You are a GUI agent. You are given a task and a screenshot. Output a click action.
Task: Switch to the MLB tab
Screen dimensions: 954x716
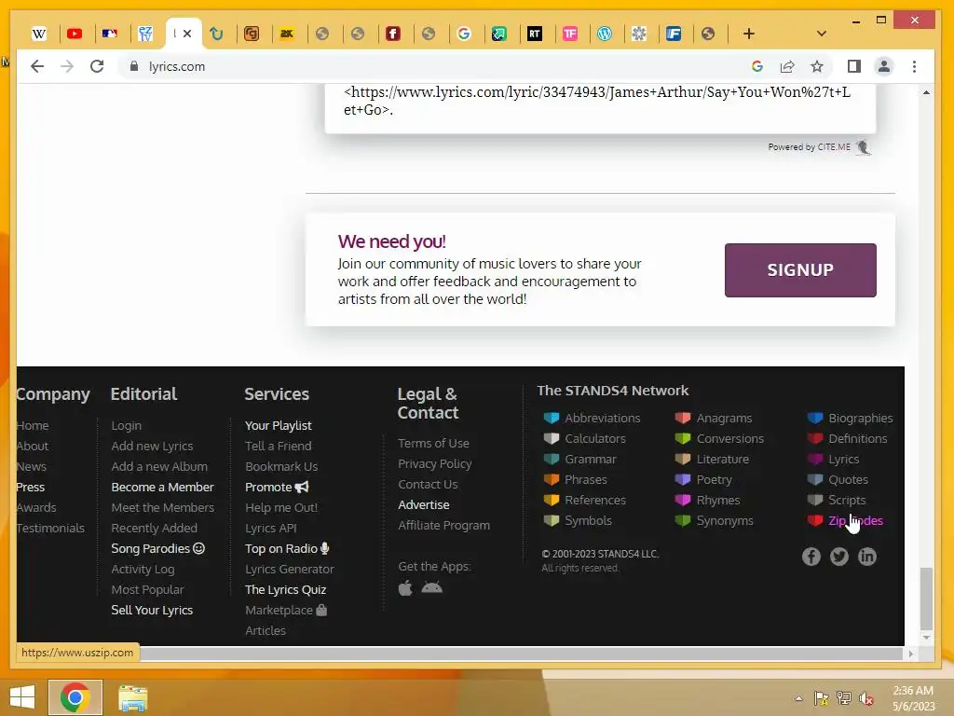pos(110,34)
